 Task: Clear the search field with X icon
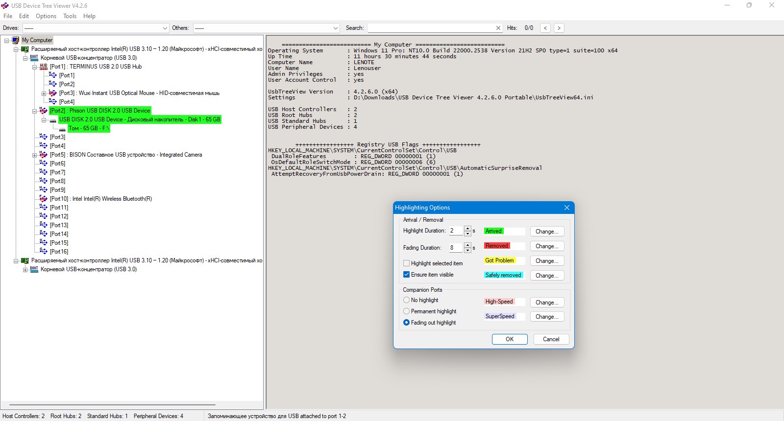[498, 28]
